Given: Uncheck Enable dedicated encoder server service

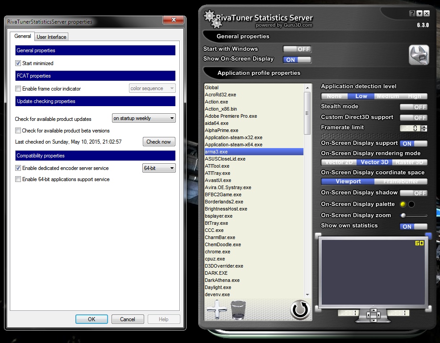Looking at the screenshot, I should click(18, 168).
